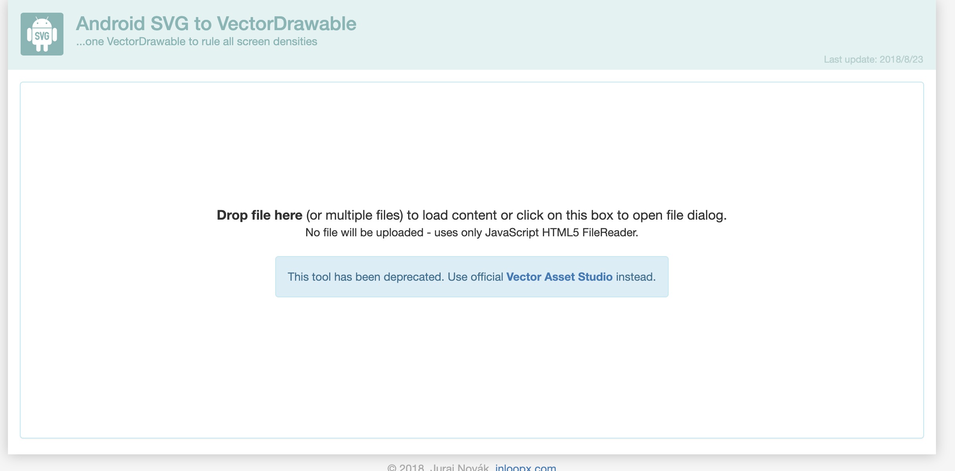Click empty area at bottom of drop box
This screenshot has width=955, height=471.
472,377
